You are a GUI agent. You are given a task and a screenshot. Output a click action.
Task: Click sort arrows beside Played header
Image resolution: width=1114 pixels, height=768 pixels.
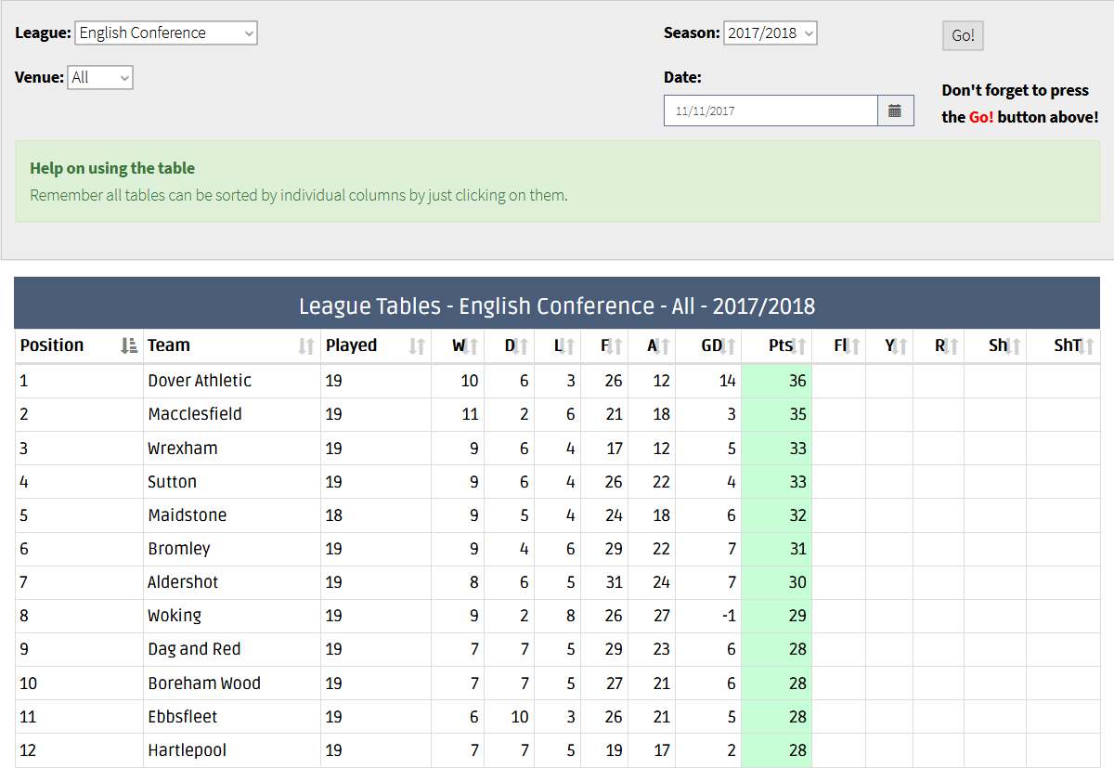tap(417, 346)
